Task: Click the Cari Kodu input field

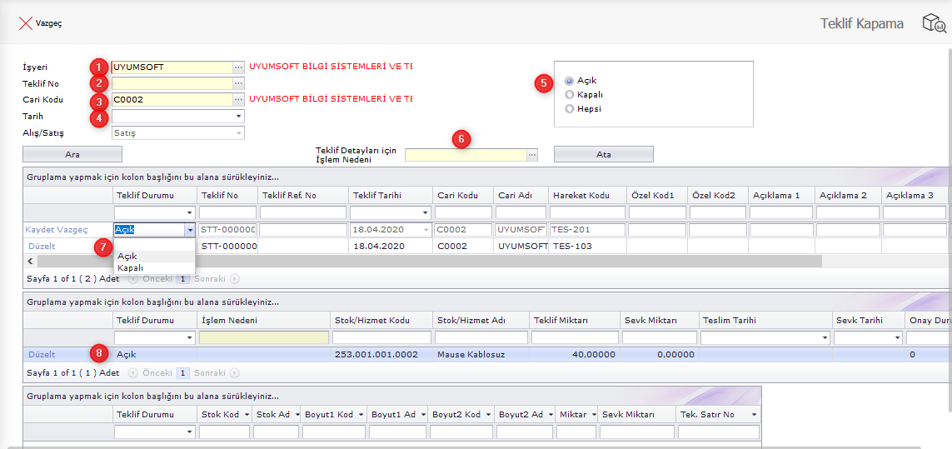Action: click(x=172, y=100)
